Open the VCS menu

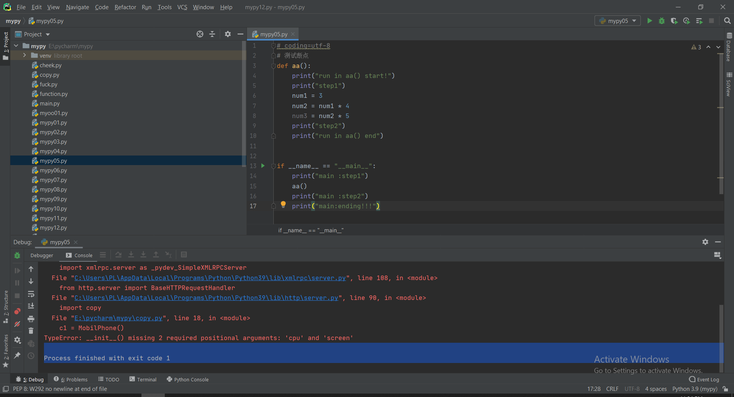[x=182, y=7]
